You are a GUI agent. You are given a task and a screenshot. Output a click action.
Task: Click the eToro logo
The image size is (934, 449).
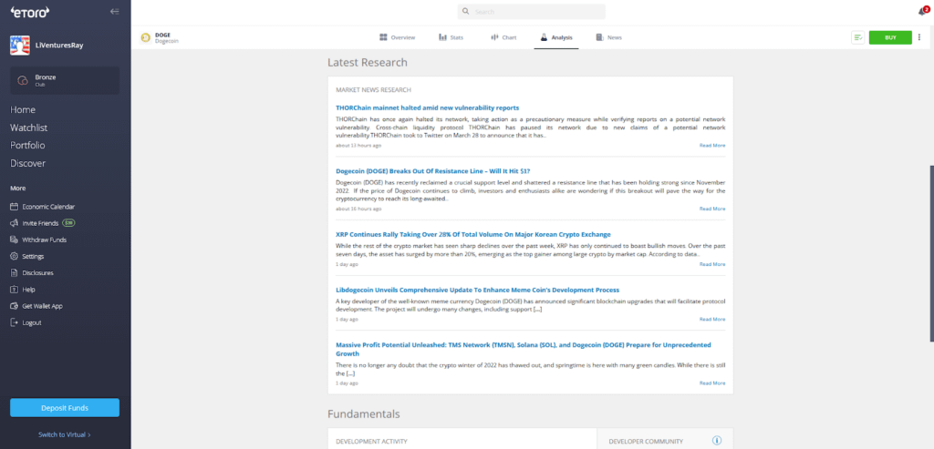30,12
